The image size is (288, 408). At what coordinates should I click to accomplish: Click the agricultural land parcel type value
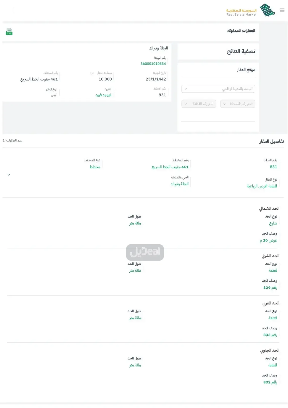(x=262, y=186)
